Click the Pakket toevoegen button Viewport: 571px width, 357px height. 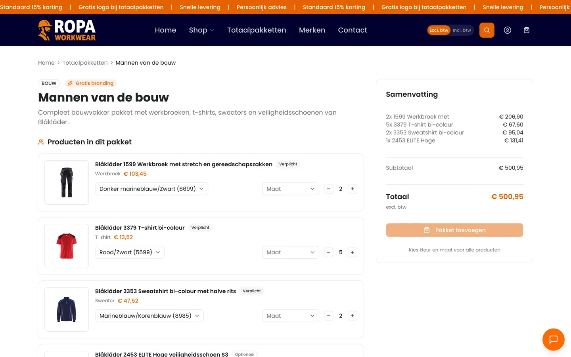454,230
